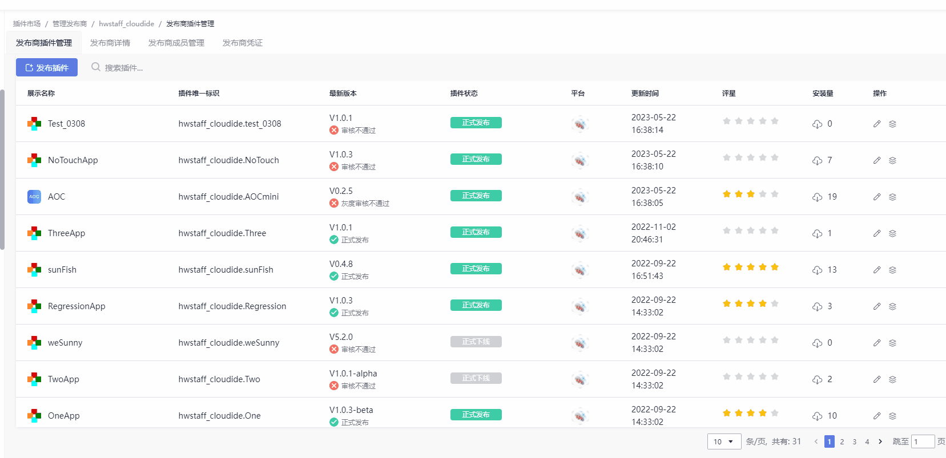
Task: Click the layers icon in sunFish row
Action: point(892,270)
